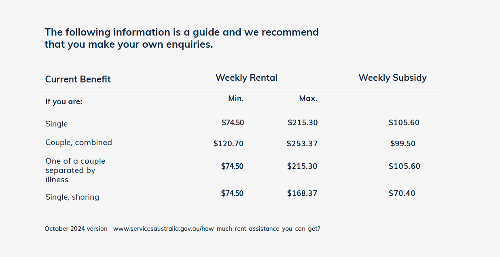The image size is (500, 257).
Task: Click the Single, sharing row's $74.50 minimum
Action: click(x=232, y=193)
